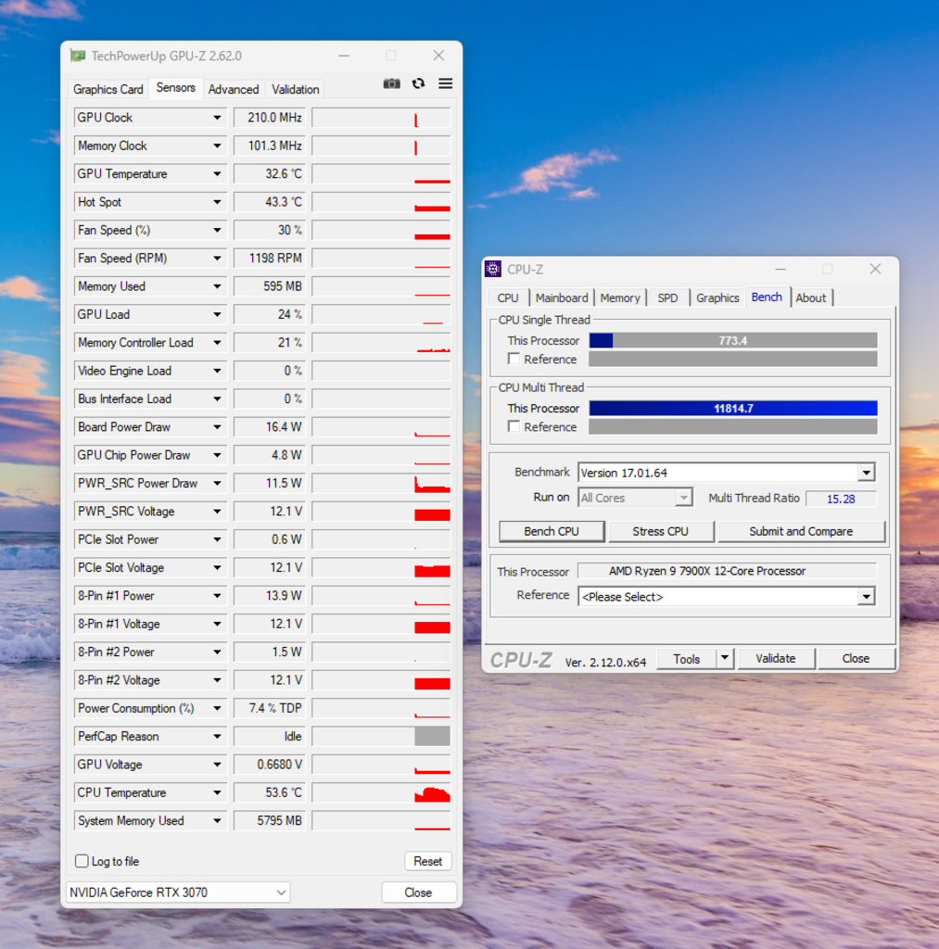This screenshot has width=939, height=949.
Task: Open the Advanced tab in GPU-Z
Action: [234, 89]
